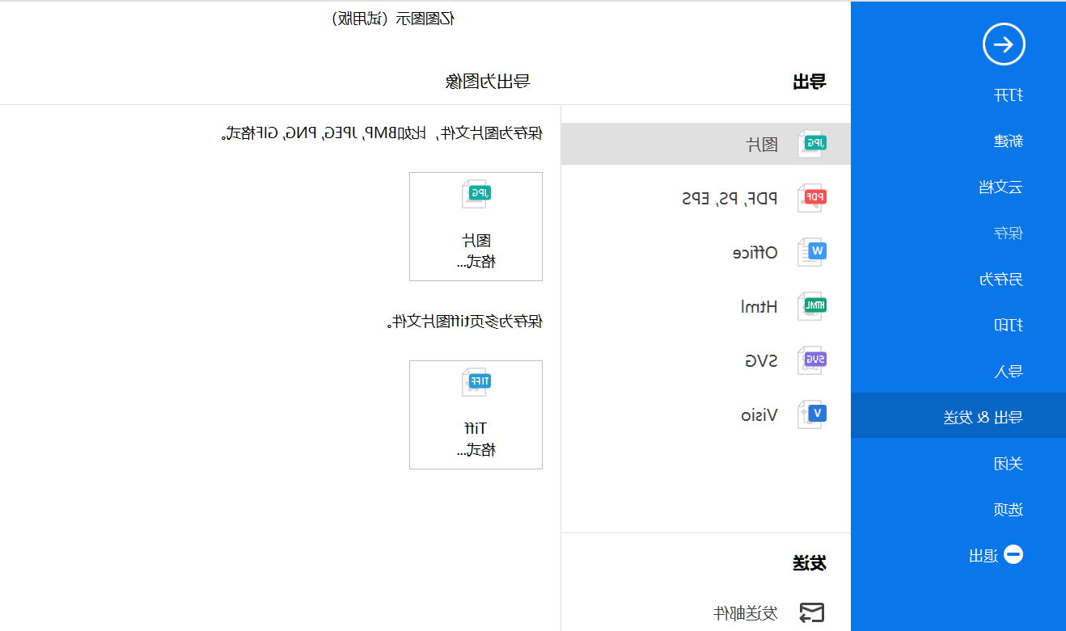
Task: Click 保存 in the sidebar
Action: pyautogui.click(x=1008, y=233)
